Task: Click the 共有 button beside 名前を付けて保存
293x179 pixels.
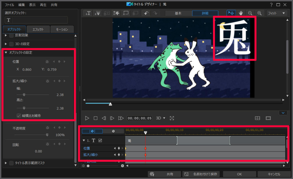Action: point(164,174)
